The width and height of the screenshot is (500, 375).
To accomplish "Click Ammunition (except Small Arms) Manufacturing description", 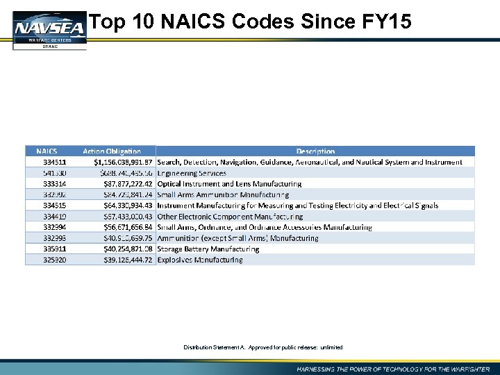I will [237, 238].
